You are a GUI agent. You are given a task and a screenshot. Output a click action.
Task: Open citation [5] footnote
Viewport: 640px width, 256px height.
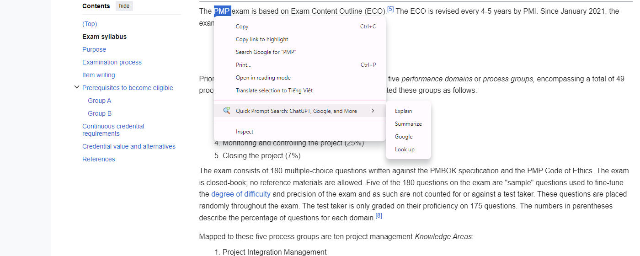390,9
